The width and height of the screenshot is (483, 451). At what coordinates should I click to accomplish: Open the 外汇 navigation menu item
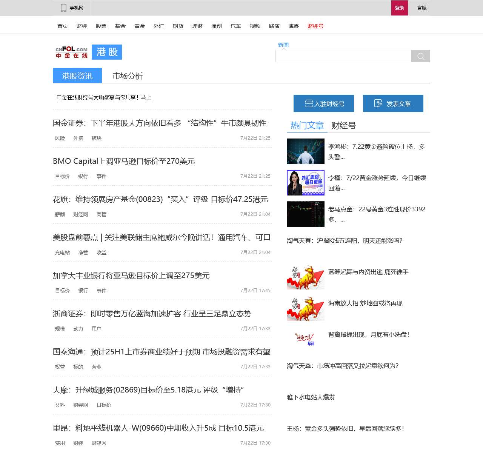pos(159,26)
